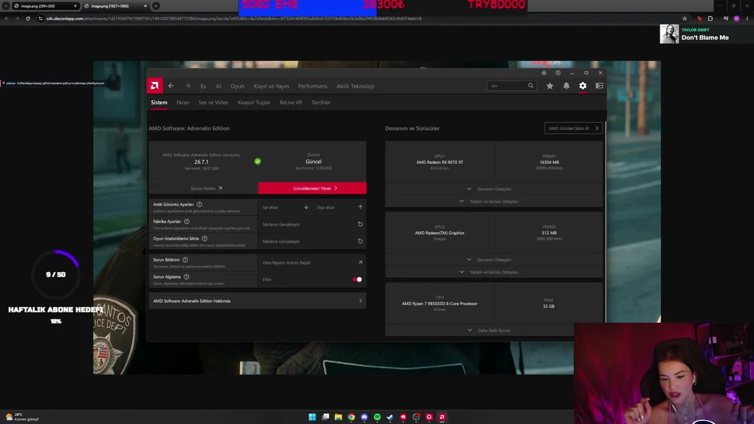Click the AMD Software search field
The image size is (754, 424).
tap(511, 86)
